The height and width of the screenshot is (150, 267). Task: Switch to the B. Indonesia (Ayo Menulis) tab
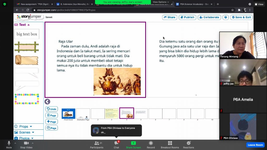coord(74,4)
